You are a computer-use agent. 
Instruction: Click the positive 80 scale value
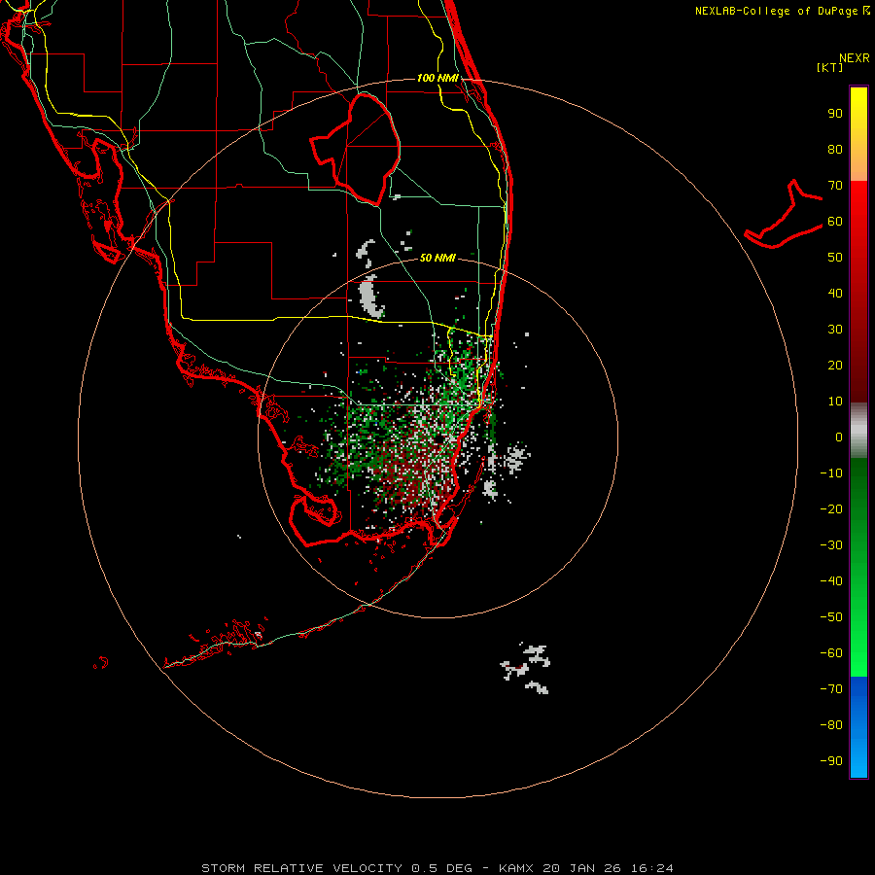(x=835, y=150)
